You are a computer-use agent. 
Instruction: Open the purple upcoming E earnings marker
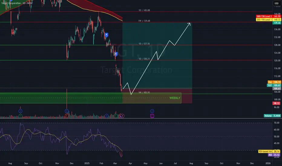(x=152, y=116)
